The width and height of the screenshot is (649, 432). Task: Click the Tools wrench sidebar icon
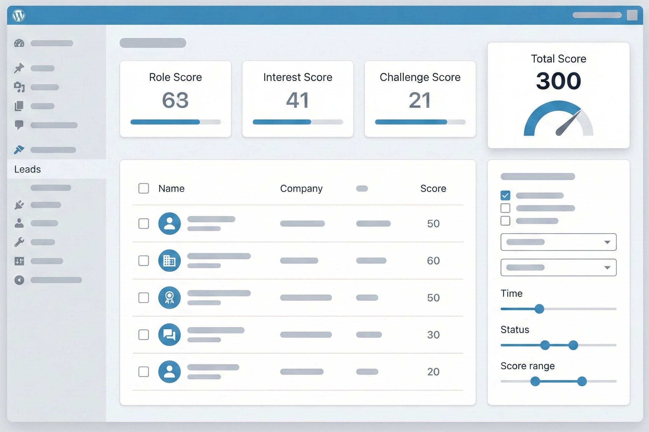click(19, 242)
